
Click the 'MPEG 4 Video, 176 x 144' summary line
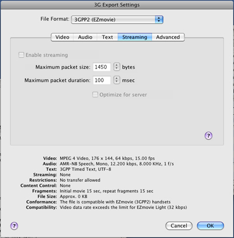pyautogui.click(x=107, y=158)
